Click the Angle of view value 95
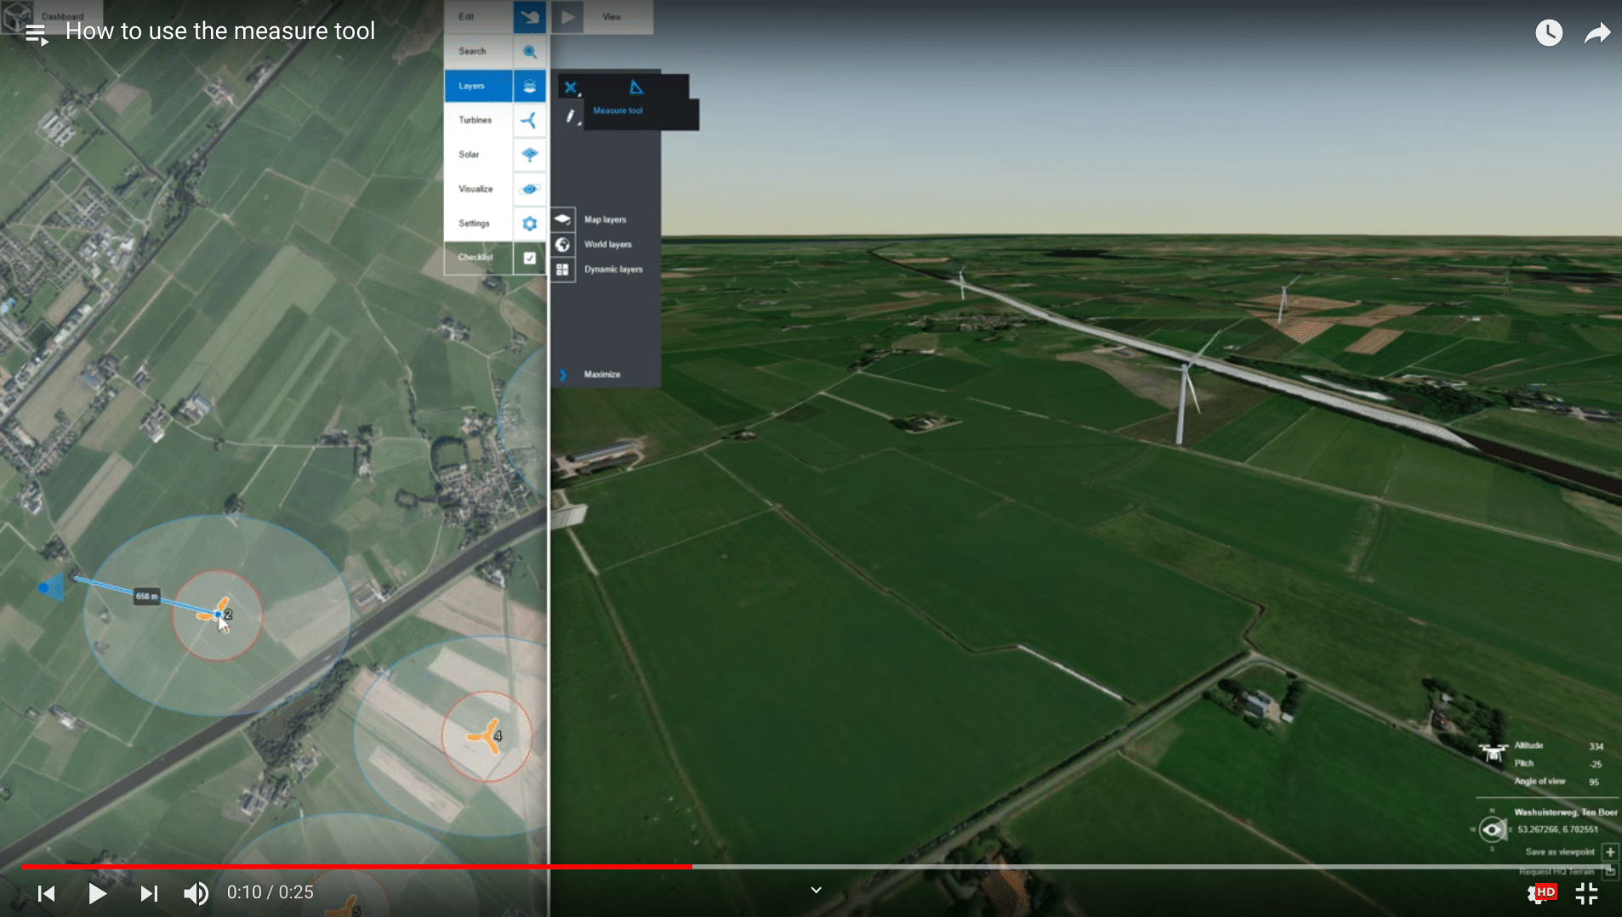The height and width of the screenshot is (917, 1622). (1594, 782)
